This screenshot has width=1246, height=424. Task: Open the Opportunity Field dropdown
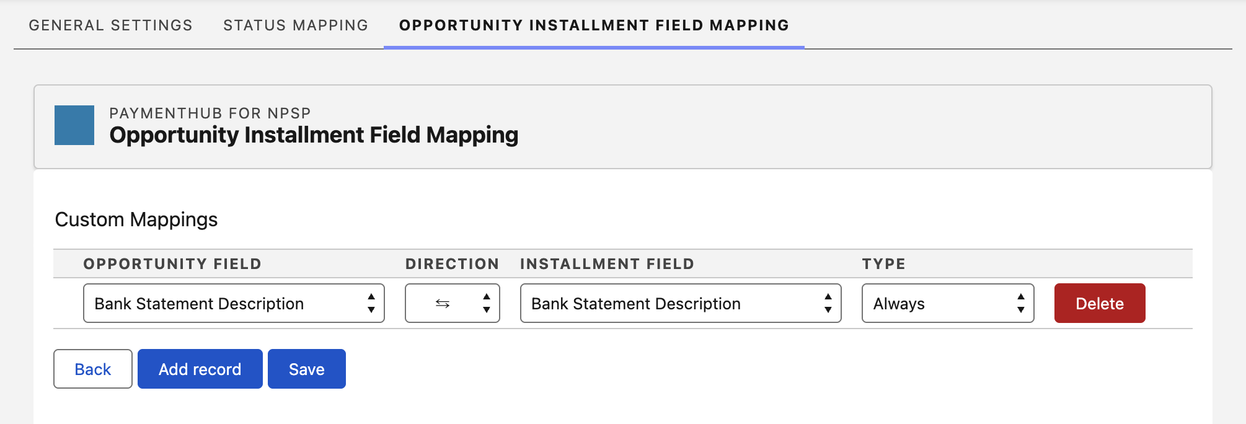(233, 303)
